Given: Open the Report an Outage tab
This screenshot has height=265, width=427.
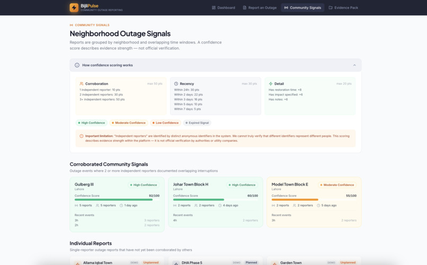Looking at the screenshot, I should pos(260,7).
